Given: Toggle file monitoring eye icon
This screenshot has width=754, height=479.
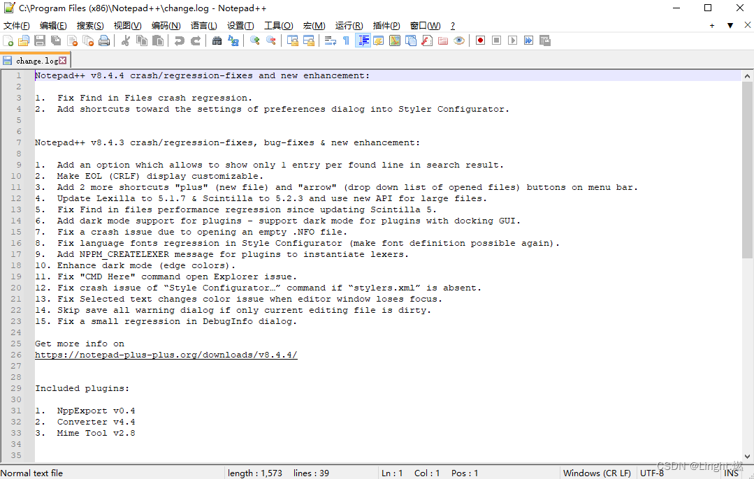Looking at the screenshot, I should tap(459, 40).
